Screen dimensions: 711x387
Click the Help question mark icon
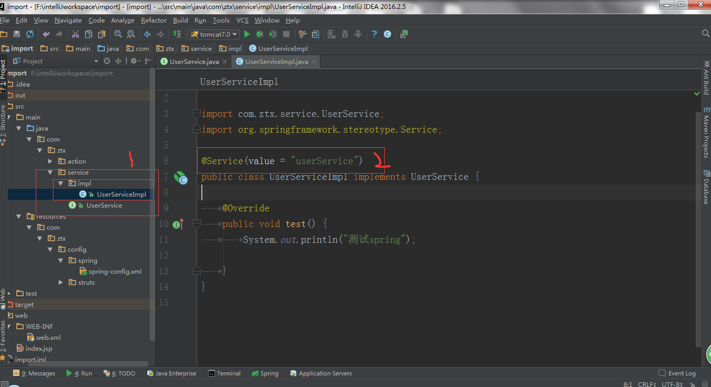[x=374, y=34]
